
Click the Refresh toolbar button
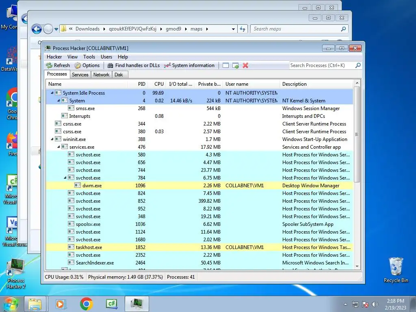tap(58, 65)
